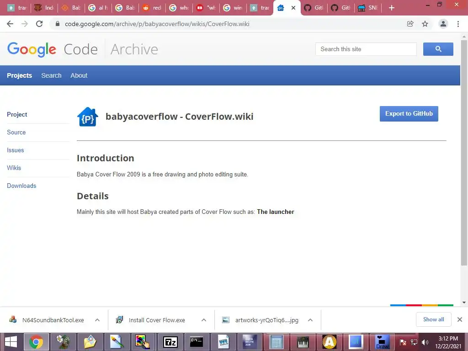This screenshot has width=468, height=351.
Task: Click the Export to GitHub button
Action: (409, 114)
